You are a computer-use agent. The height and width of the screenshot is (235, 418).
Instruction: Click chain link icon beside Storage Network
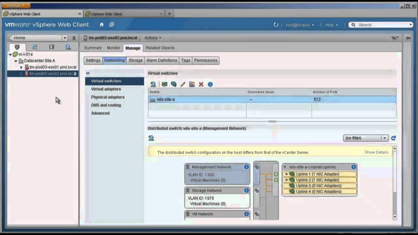257,191
